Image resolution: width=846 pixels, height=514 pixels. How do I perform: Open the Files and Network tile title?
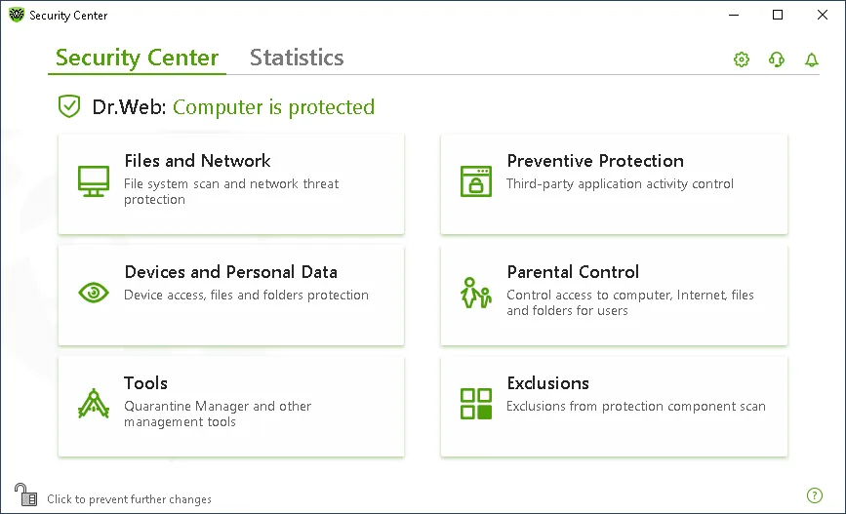click(197, 161)
